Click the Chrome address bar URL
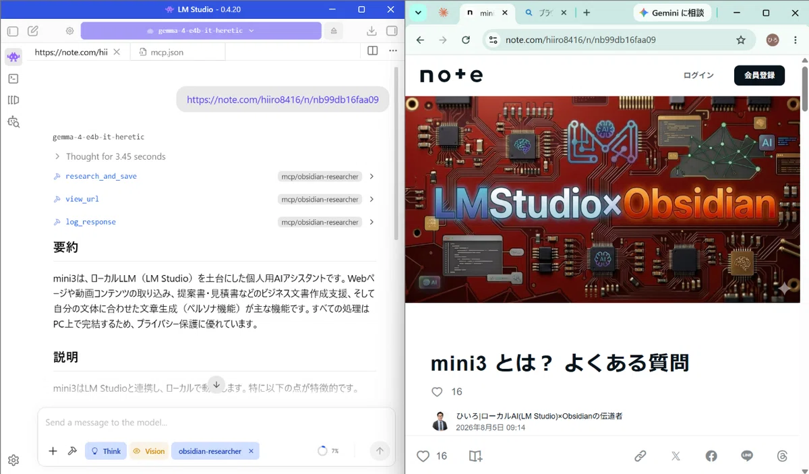The height and width of the screenshot is (474, 809). tap(581, 40)
